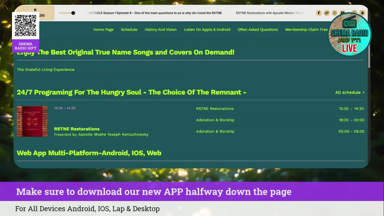Click the Shema Radio Live logo
This screenshot has width=384, height=216.
[349, 34]
